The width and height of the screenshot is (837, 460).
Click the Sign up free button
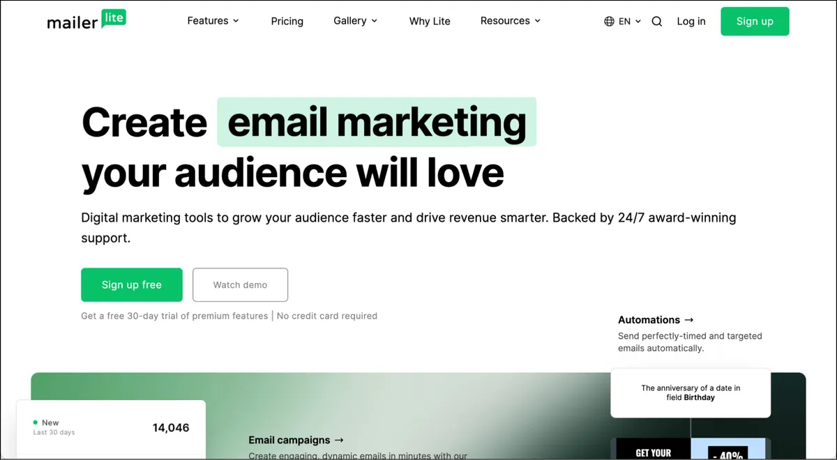tap(132, 285)
